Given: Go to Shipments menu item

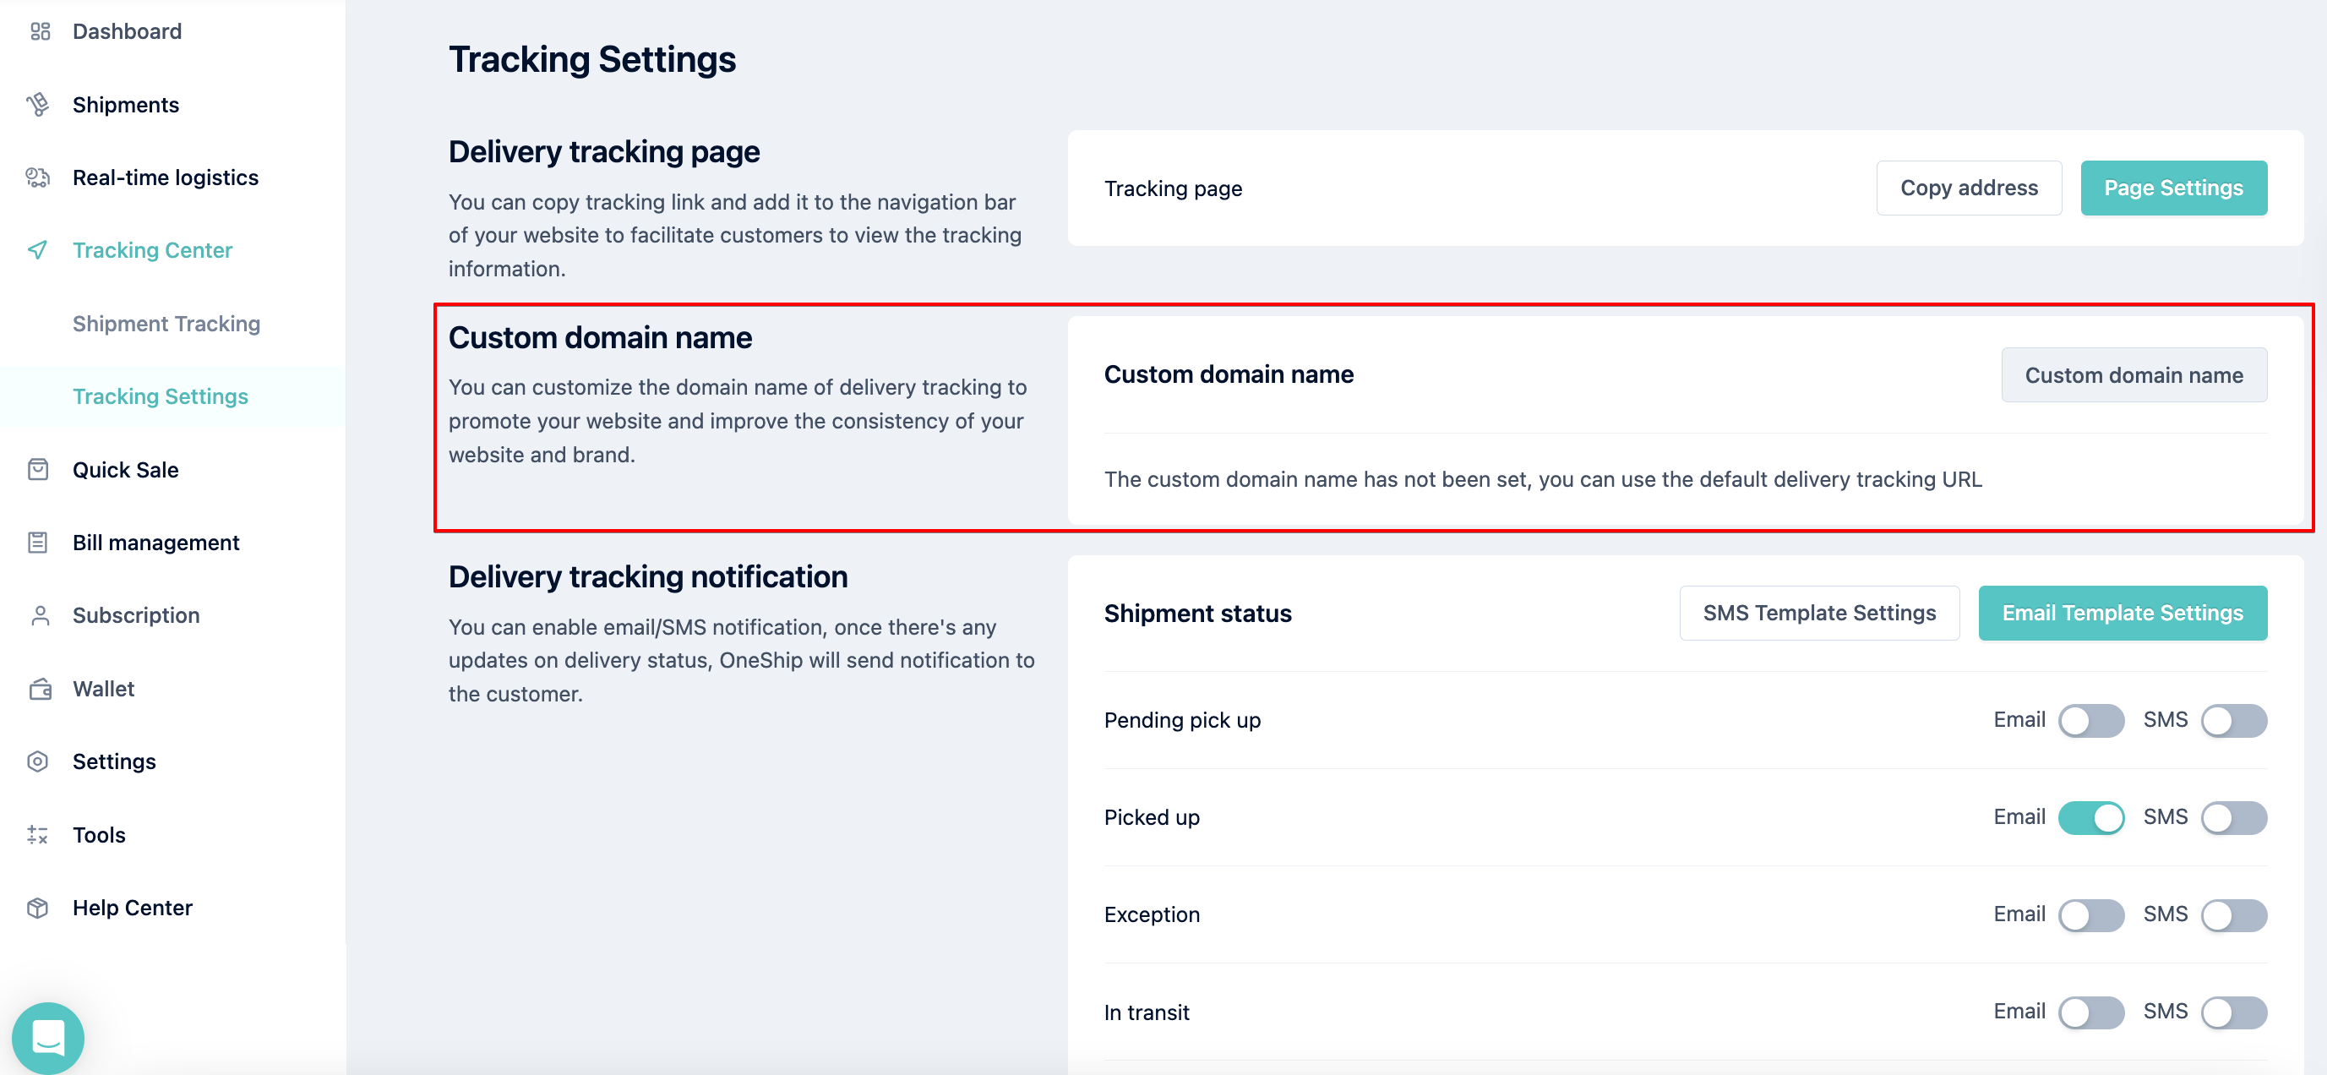Looking at the screenshot, I should point(126,105).
